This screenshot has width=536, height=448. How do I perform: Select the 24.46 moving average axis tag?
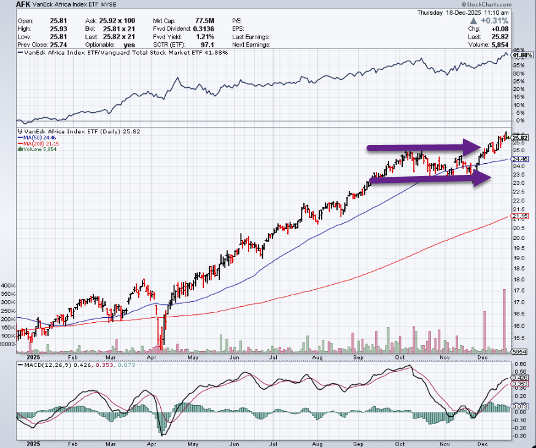point(519,159)
